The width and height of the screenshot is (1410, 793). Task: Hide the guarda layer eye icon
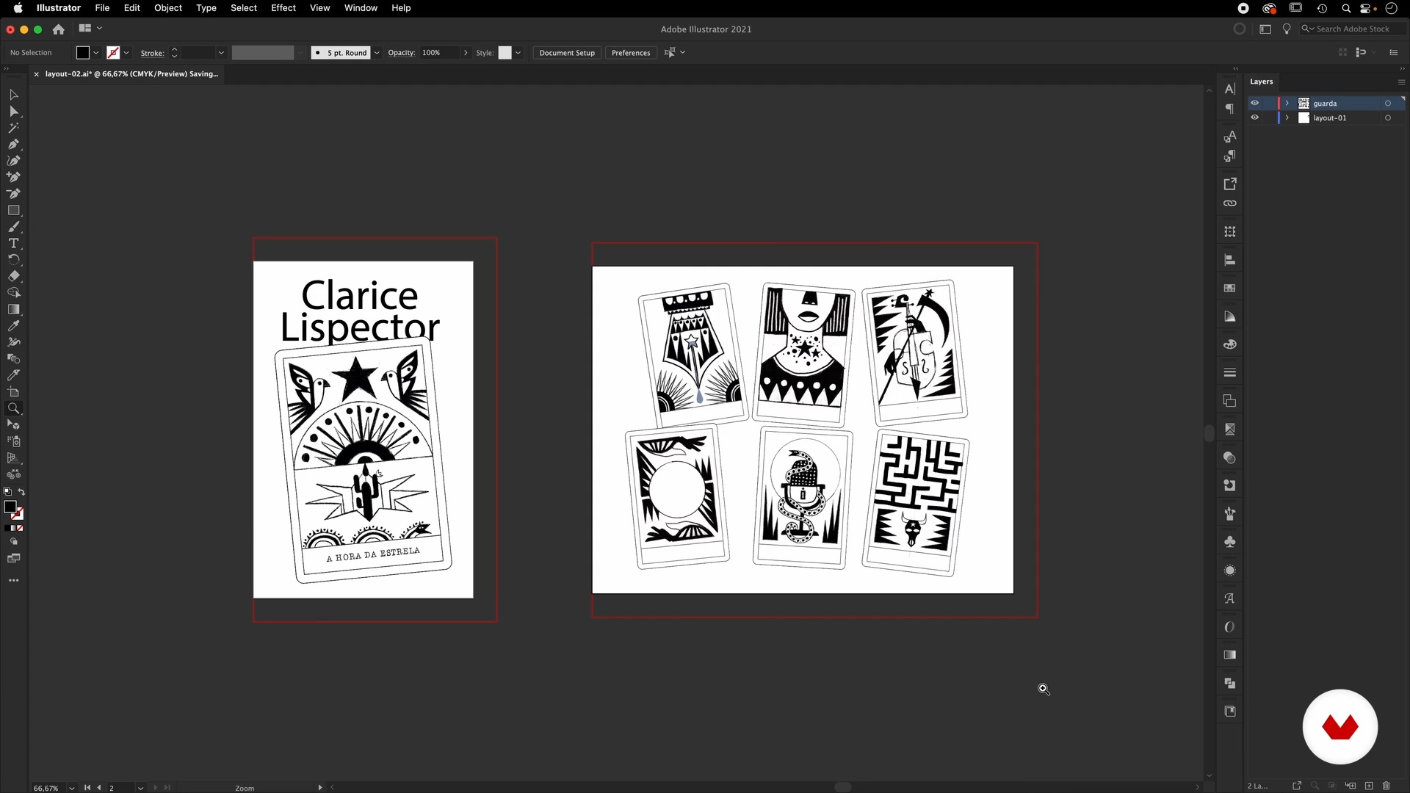[1255, 103]
